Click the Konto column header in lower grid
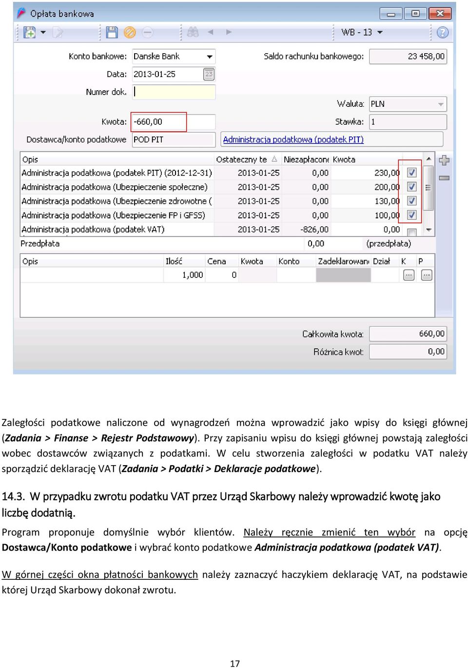 pos(296,261)
